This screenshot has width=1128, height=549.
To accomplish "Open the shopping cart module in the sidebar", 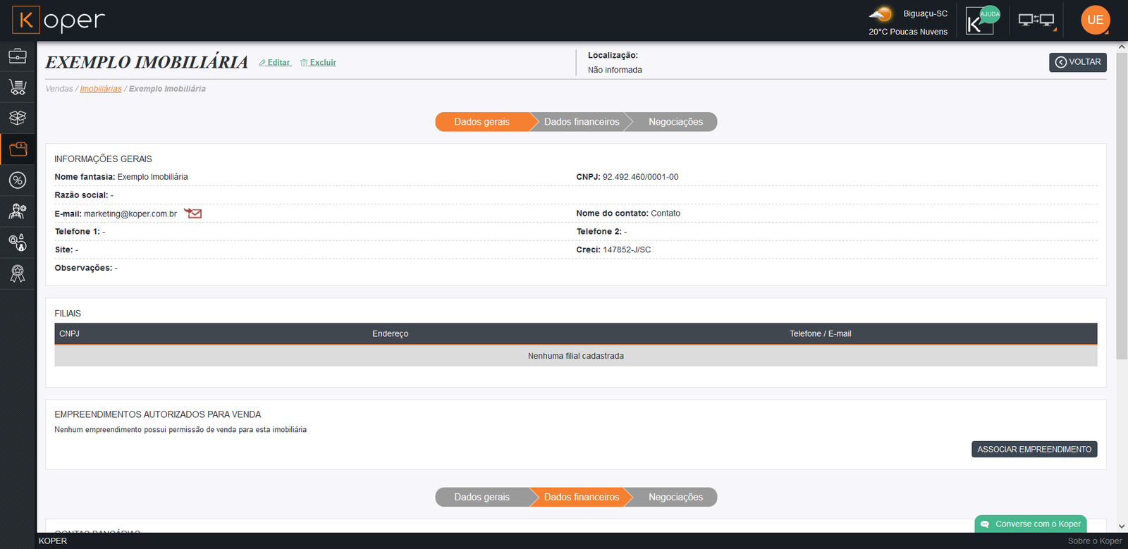I will coord(18,87).
